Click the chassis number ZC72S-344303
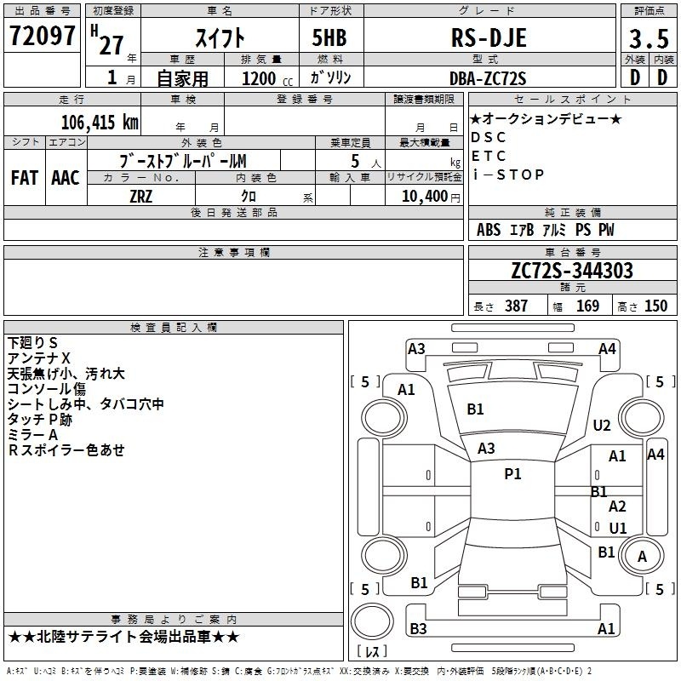Image resolution: width=681 pixels, height=681 pixels. click(572, 270)
